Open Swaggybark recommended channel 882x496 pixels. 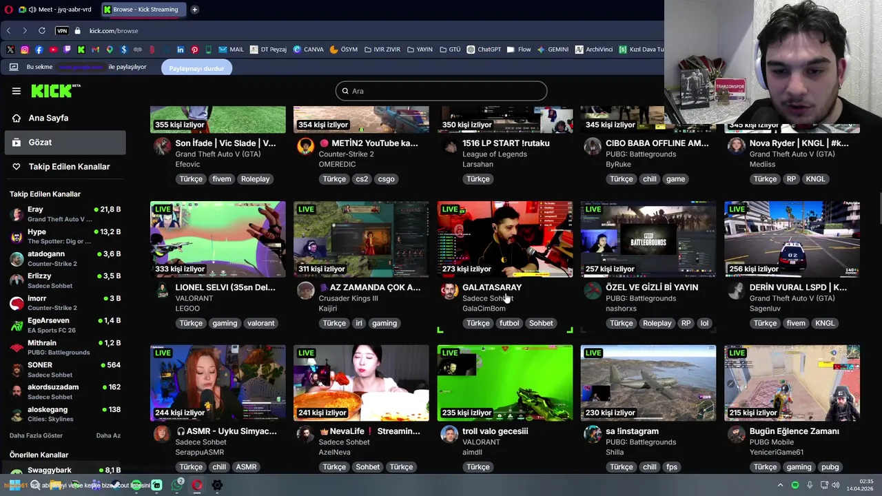[x=65, y=471]
